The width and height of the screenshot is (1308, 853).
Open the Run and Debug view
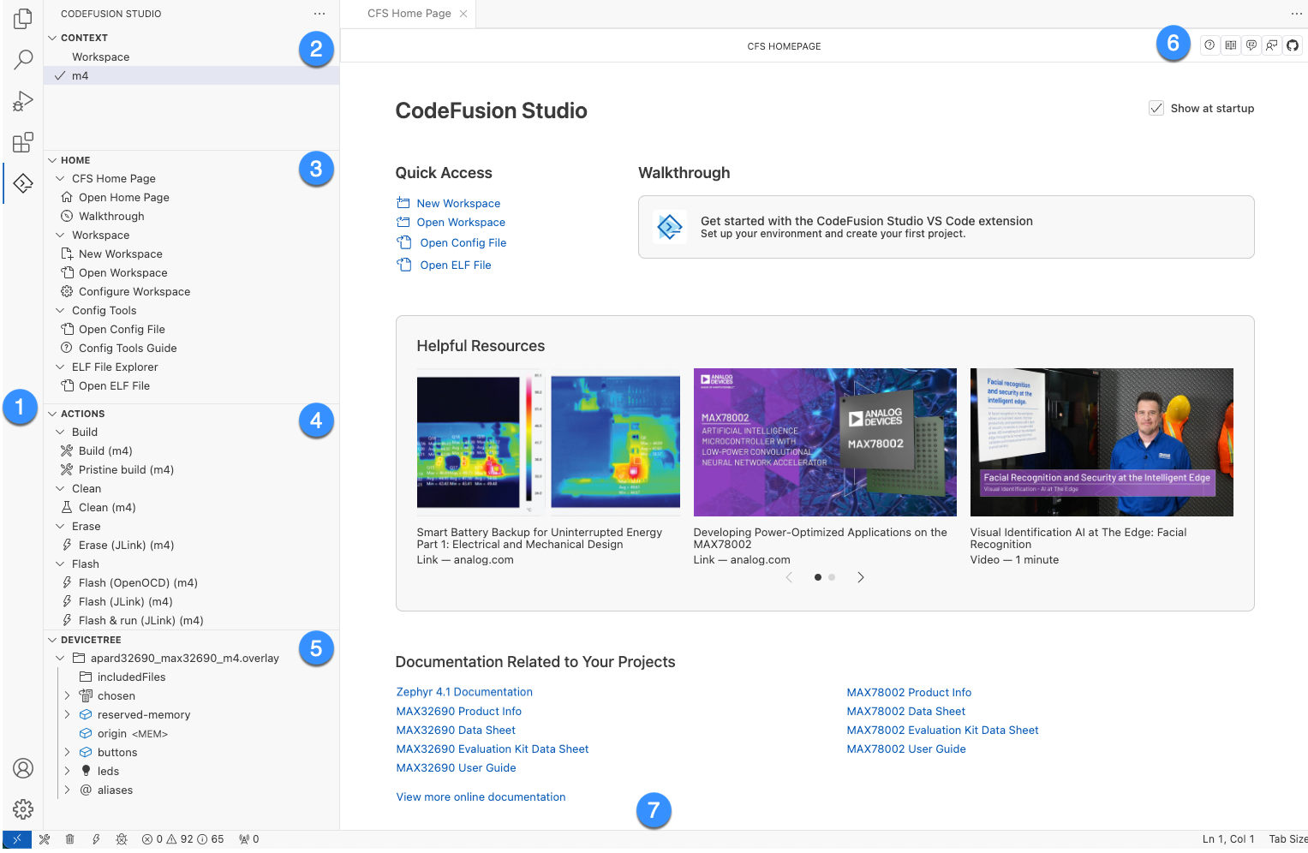(23, 101)
